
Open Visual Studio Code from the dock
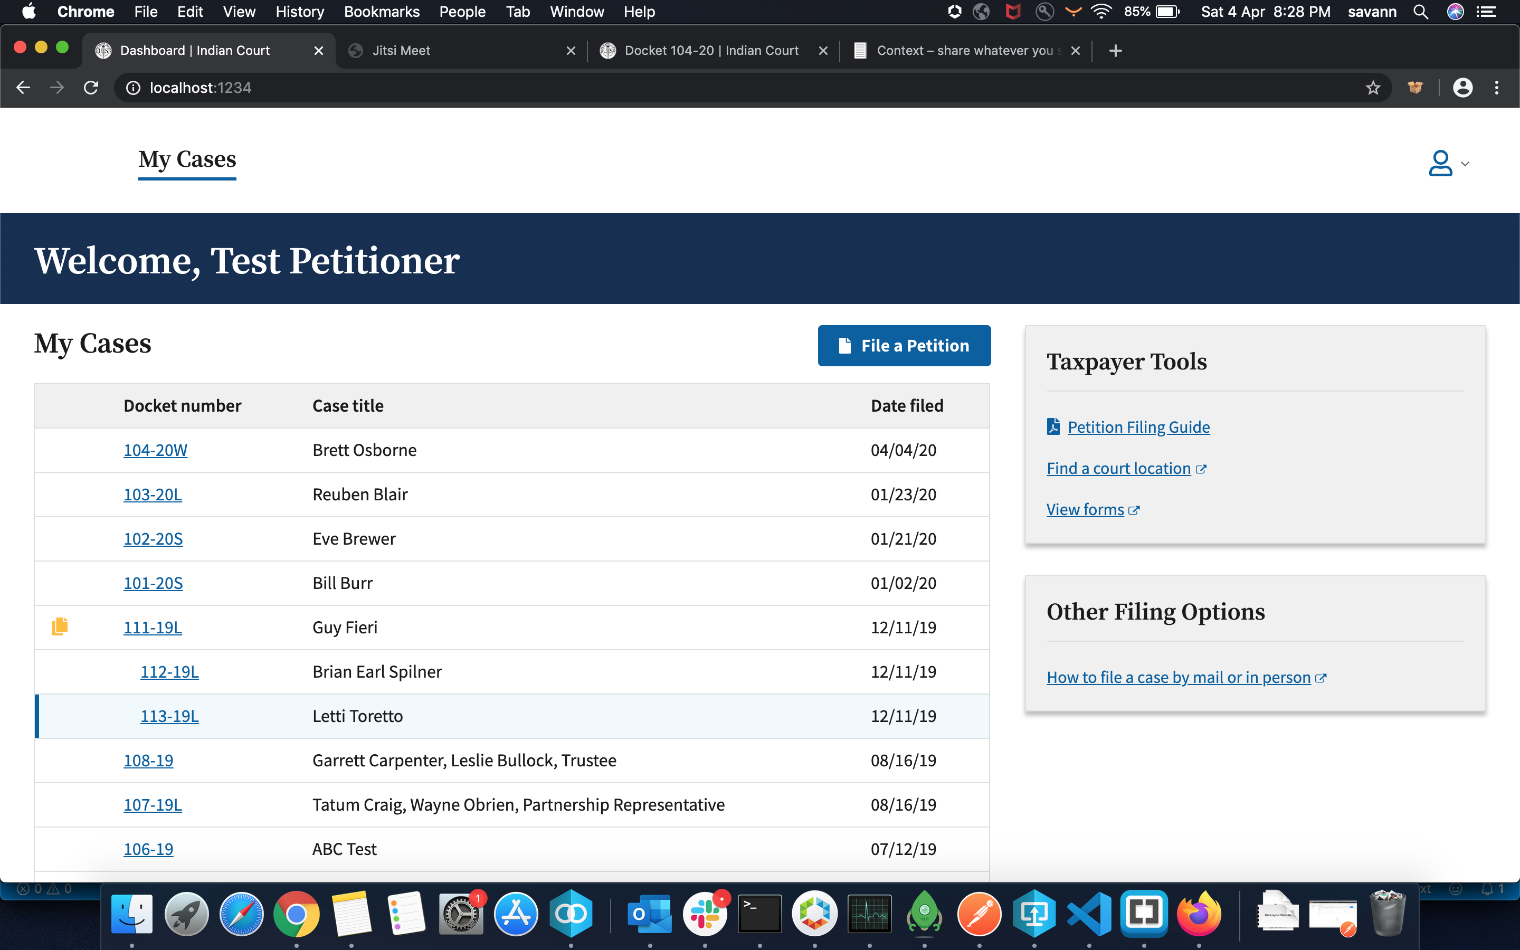coord(1088,914)
